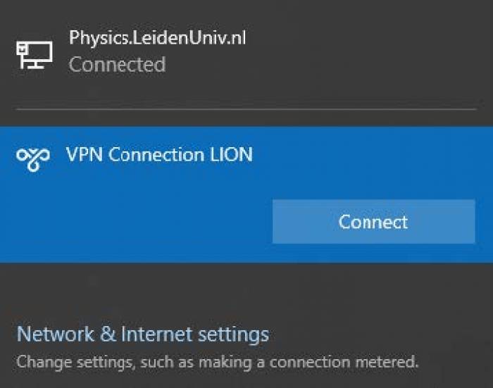Click the VPN knot icon
The height and width of the screenshot is (388, 493).
pos(33,159)
